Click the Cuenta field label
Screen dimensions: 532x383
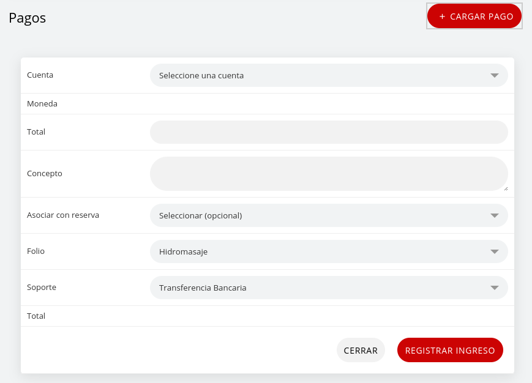pos(40,75)
